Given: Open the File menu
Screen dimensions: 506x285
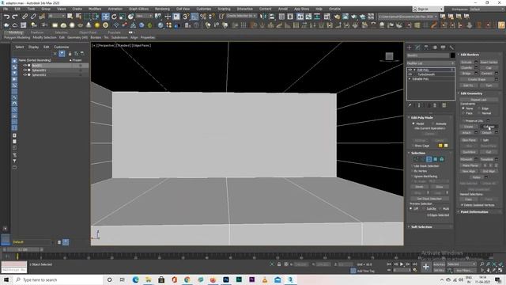Looking at the screenshot, I should (x=6, y=9).
